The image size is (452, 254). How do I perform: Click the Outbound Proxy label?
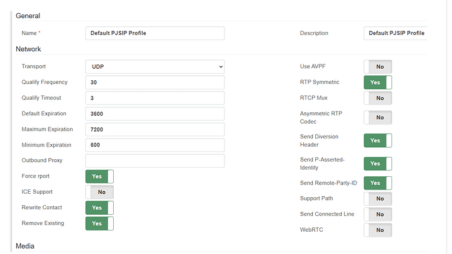click(x=42, y=160)
